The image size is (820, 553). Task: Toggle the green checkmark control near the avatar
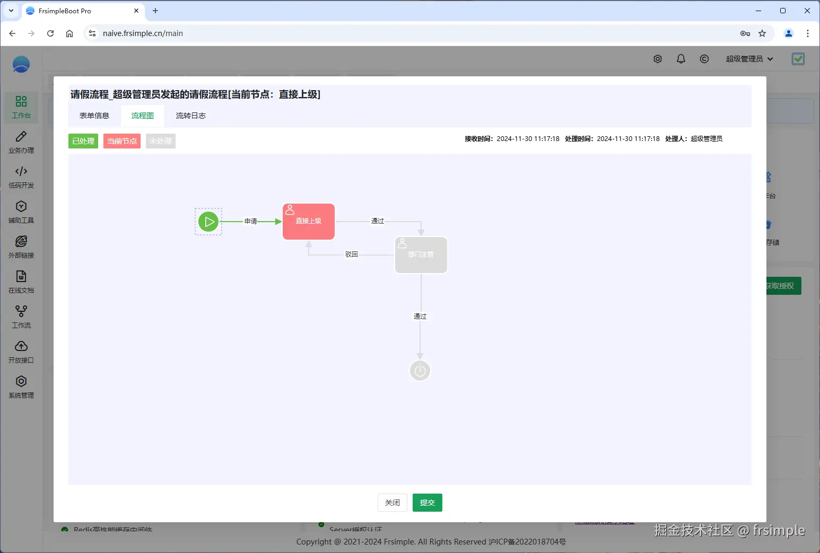(798, 59)
